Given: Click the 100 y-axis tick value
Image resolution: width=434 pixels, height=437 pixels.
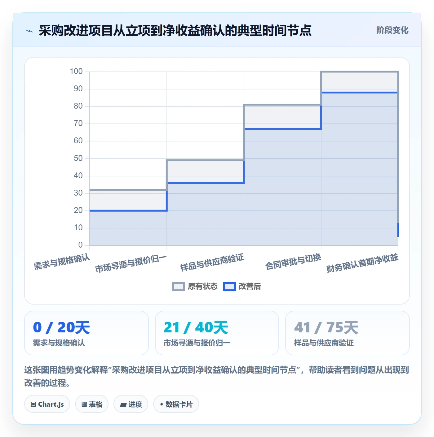Looking at the screenshot, I should tap(76, 71).
